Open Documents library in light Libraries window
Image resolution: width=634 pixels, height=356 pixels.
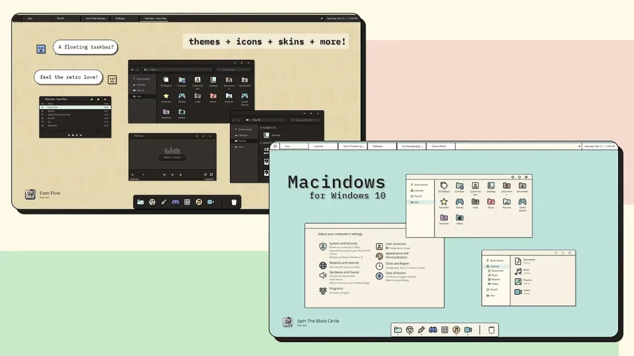coord(525,261)
